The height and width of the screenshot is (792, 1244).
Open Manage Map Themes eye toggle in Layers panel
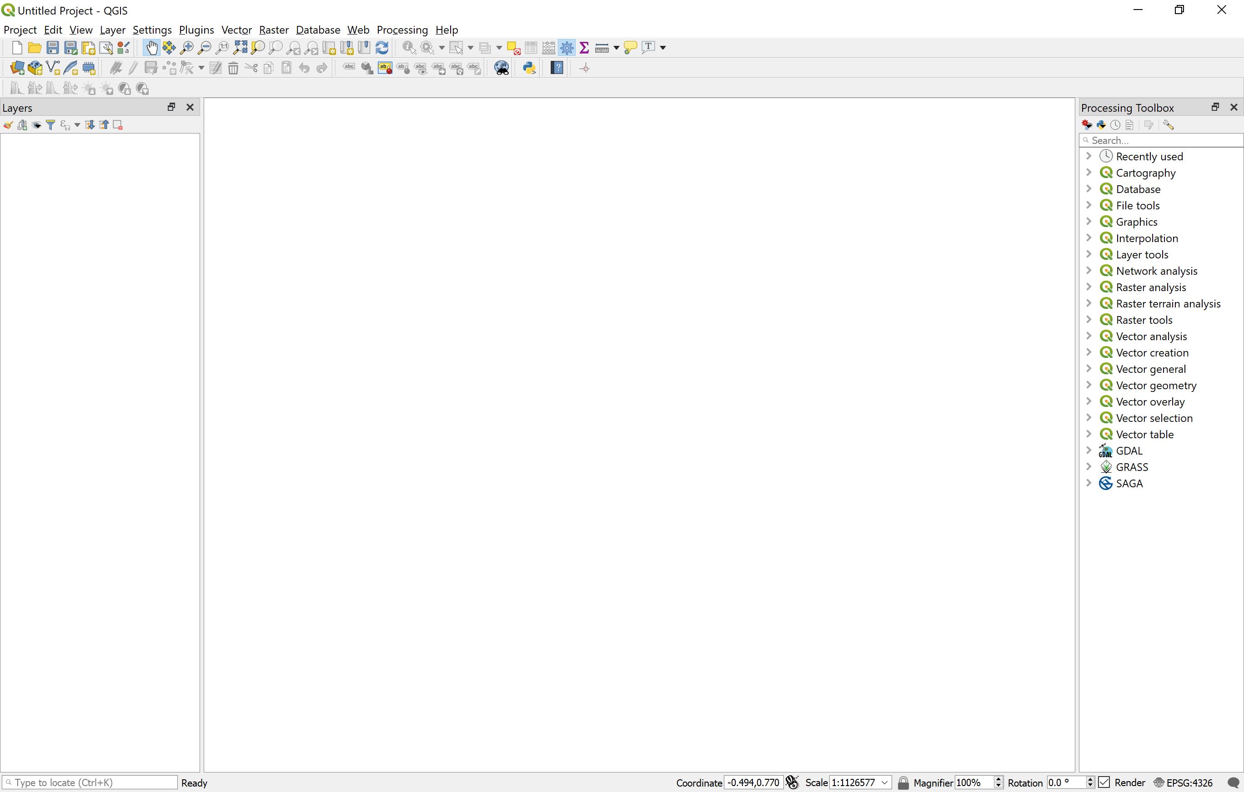point(36,124)
